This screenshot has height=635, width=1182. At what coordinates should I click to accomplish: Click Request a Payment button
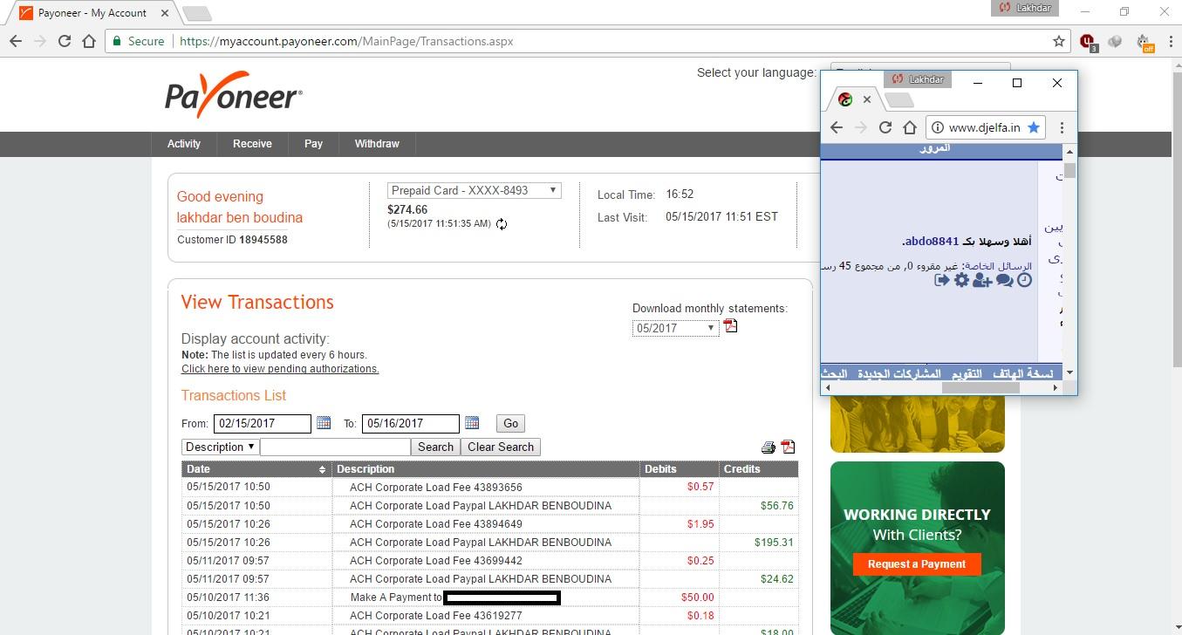coord(917,564)
